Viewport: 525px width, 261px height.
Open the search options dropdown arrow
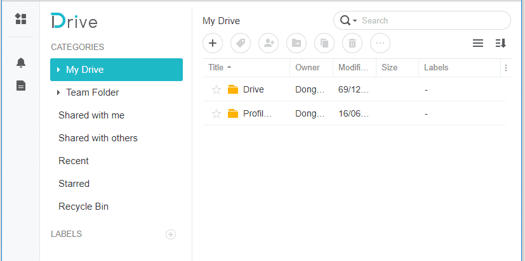tap(355, 21)
